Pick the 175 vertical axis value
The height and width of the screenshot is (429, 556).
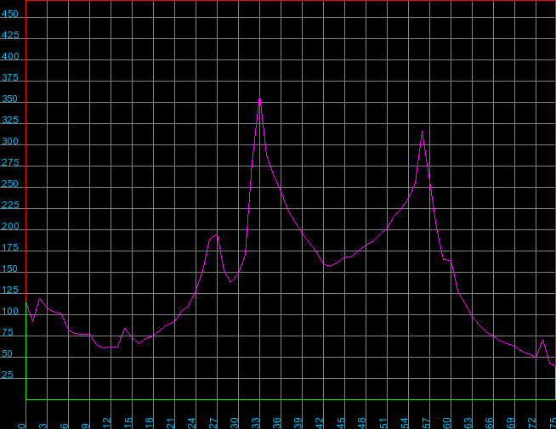click(x=9, y=247)
